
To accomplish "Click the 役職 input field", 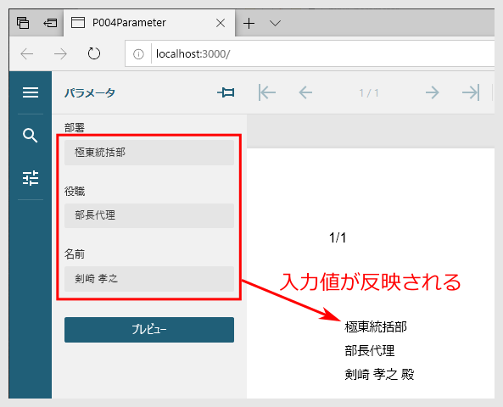I will (149, 215).
